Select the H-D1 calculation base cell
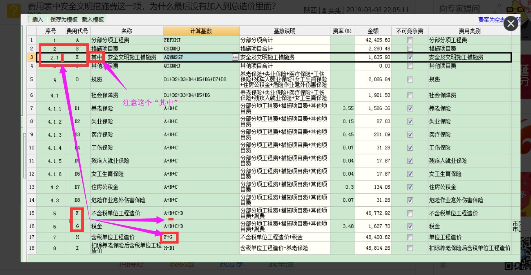Screen dimensions: 531x275 coord(201,248)
